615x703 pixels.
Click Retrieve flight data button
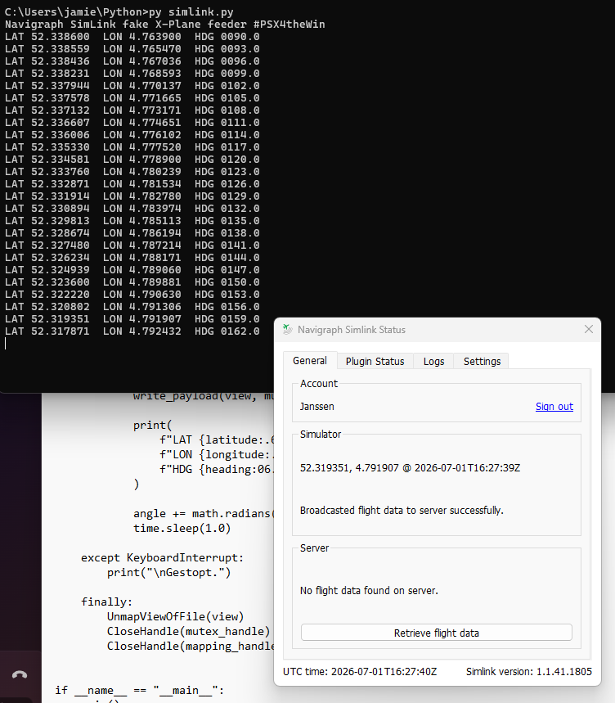[x=436, y=633]
